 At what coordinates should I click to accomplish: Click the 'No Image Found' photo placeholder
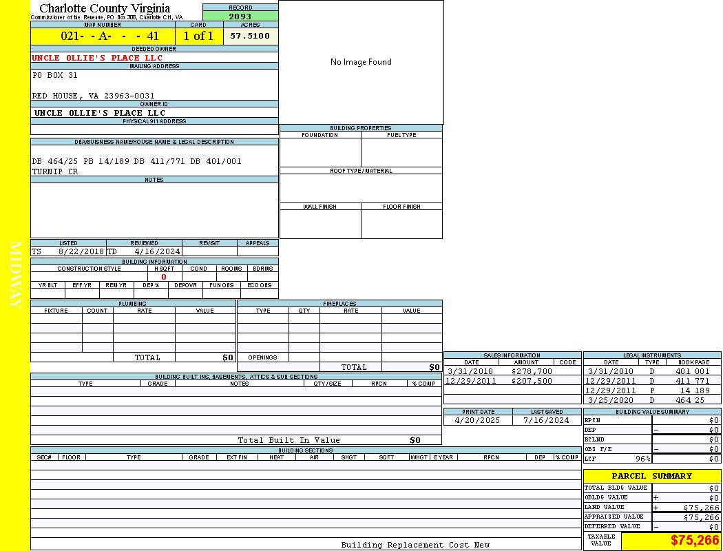pos(361,62)
